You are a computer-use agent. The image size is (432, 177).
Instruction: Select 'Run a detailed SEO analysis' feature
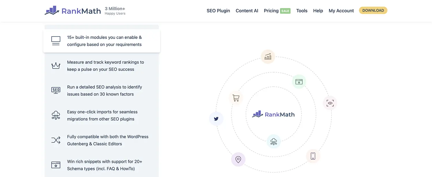point(102,90)
